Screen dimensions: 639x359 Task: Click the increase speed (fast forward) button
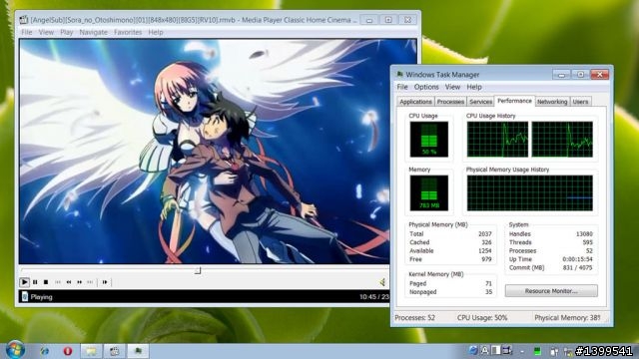80,282
